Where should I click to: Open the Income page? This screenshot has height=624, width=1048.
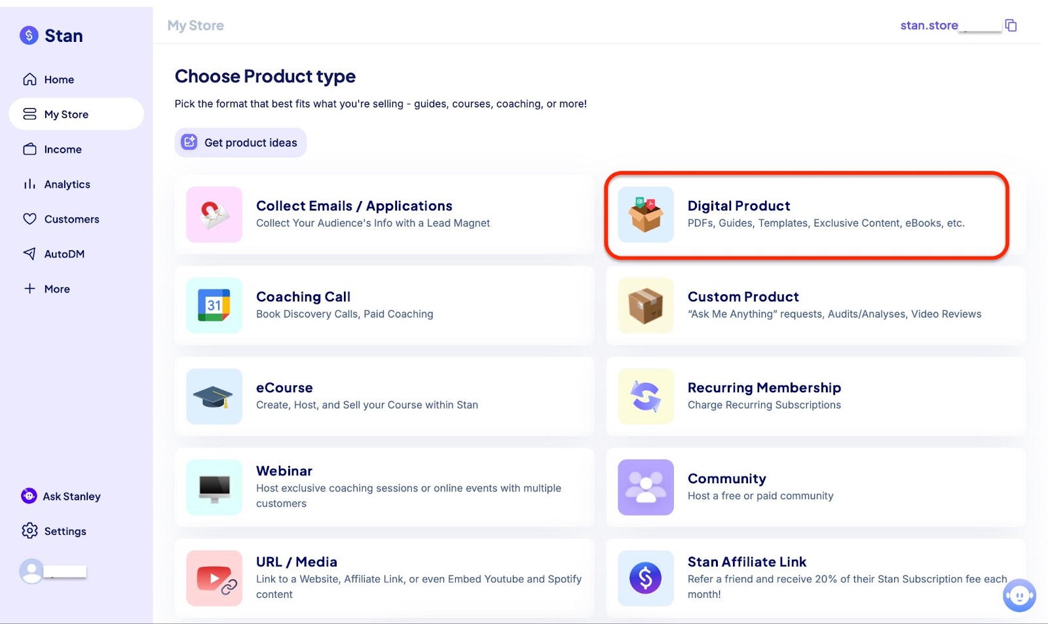[76, 149]
